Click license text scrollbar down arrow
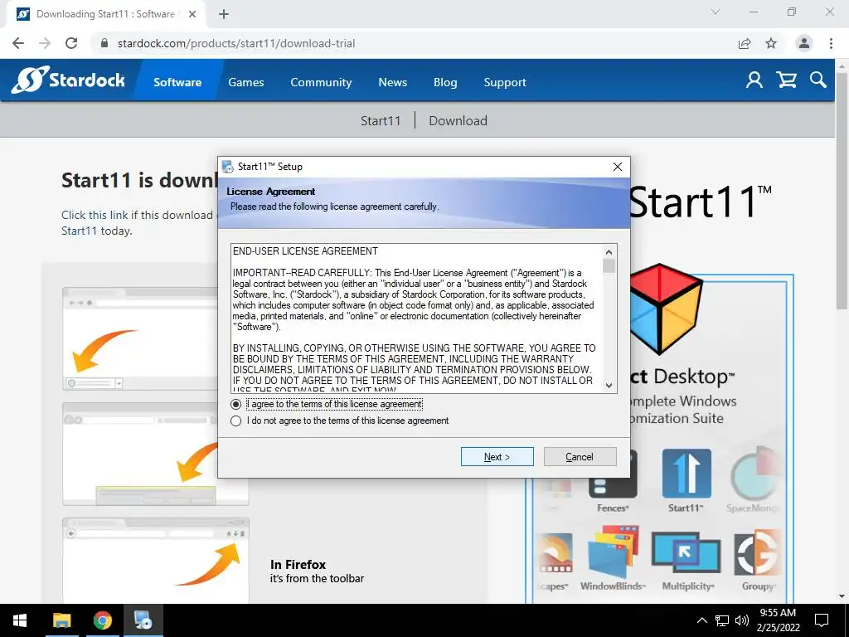This screenshot has width=849, height=637. click(x=609, y=385)
